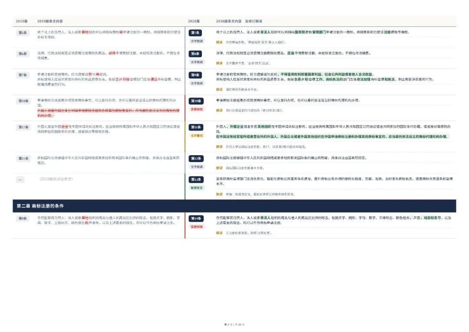
Task: Click the 文字微调 tag under 第12条
Action: 197,167
